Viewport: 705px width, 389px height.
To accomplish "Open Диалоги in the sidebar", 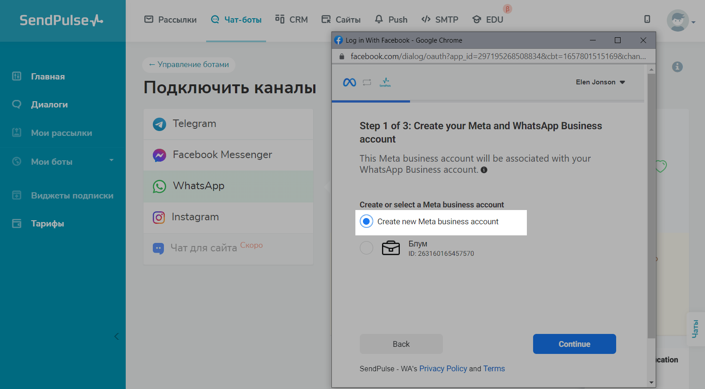I will pos(49,104).
